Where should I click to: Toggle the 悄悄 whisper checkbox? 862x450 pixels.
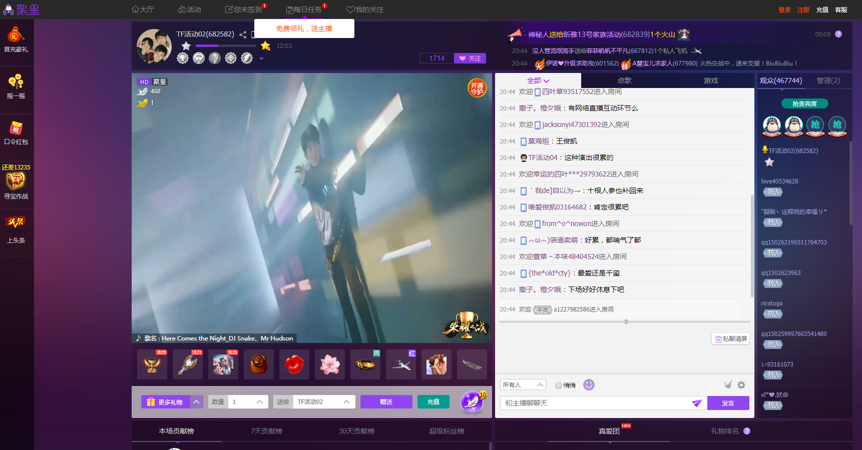[x=559, y=385]
